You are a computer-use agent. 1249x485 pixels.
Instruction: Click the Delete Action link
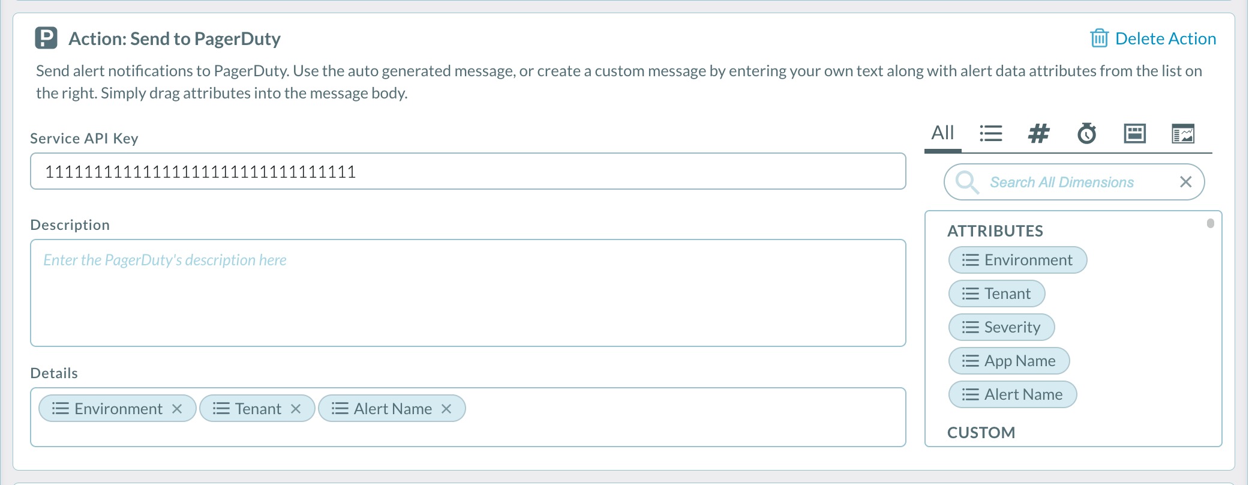point(1165,38)
